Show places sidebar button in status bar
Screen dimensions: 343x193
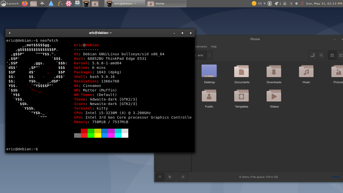[160, 177]
